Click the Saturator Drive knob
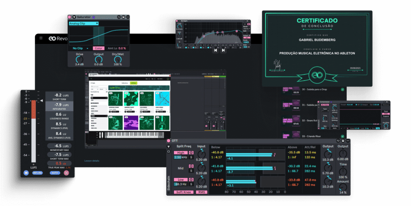Screen dimensions: 411x206 (x=80, y=59)
